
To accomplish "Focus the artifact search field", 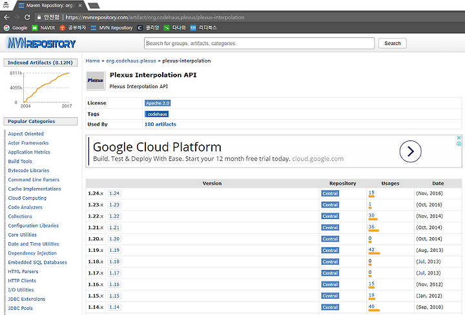I will tap(260, 43).
